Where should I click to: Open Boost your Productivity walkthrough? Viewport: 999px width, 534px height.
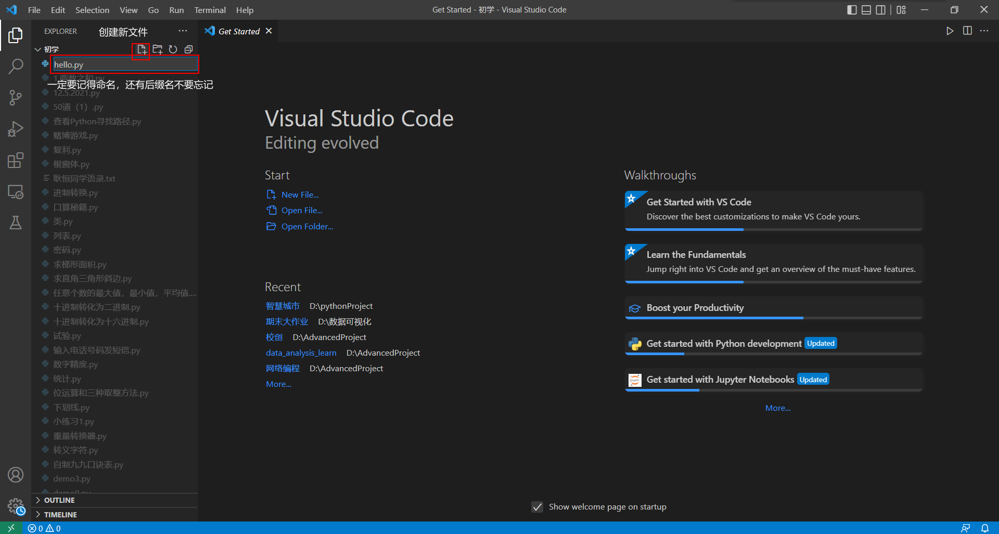[773, 308]
